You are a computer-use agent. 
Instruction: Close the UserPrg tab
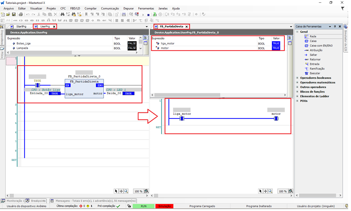[x=54, y=27]
